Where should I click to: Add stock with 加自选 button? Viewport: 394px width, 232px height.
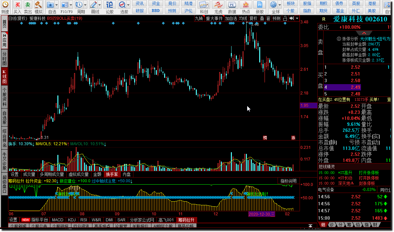pos(231,18)
